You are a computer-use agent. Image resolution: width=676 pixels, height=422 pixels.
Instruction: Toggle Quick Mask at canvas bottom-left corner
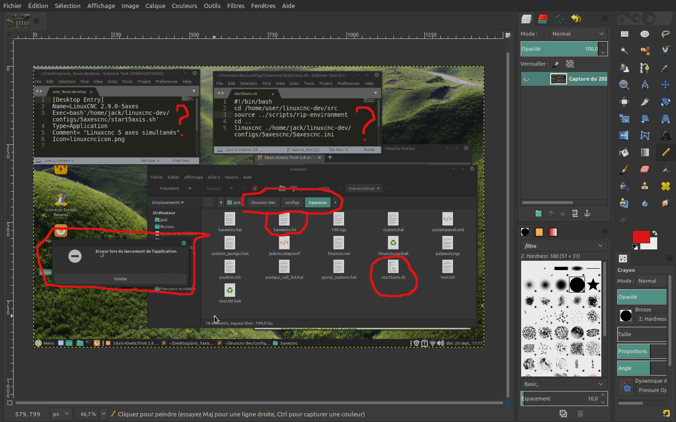pyautogui.click(x=9, y=403)
